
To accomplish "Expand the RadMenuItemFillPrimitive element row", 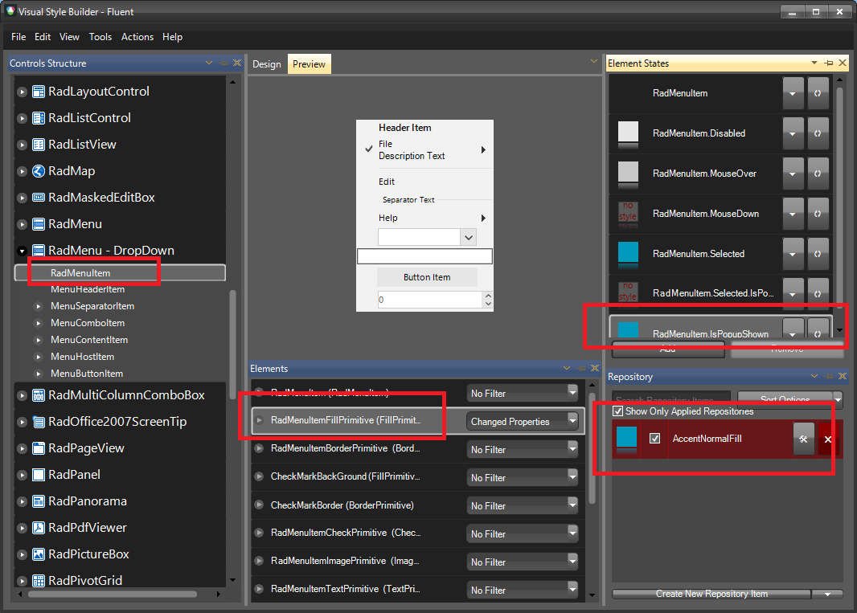I will click(x=260, y=420).
